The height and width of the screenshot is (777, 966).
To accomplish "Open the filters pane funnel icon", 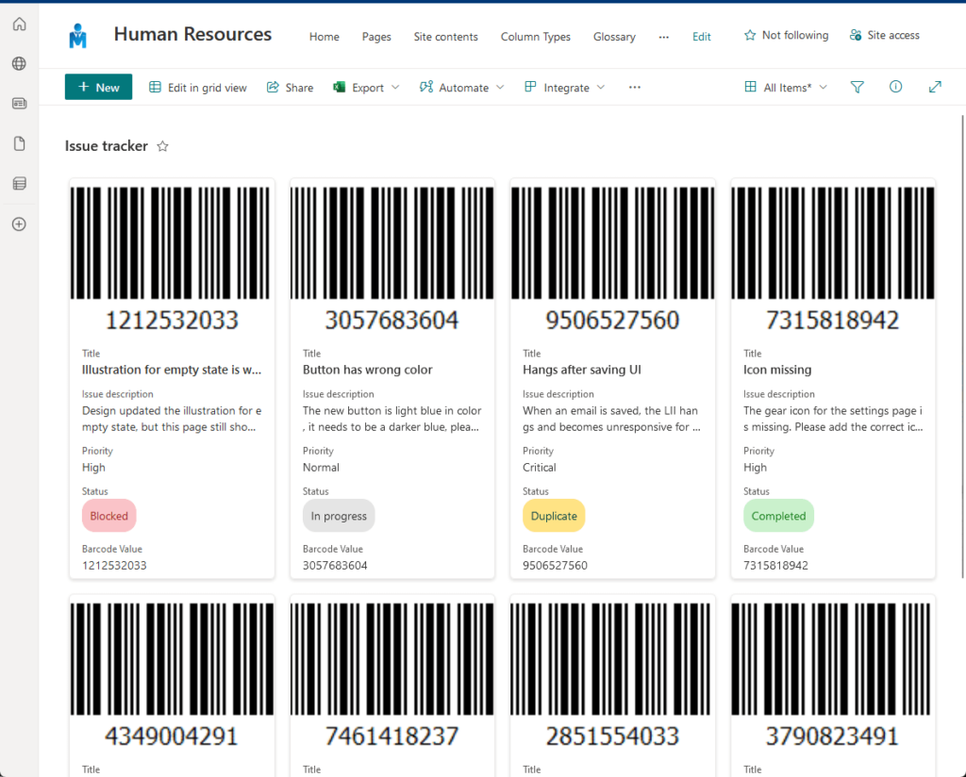I will [857, 88].
